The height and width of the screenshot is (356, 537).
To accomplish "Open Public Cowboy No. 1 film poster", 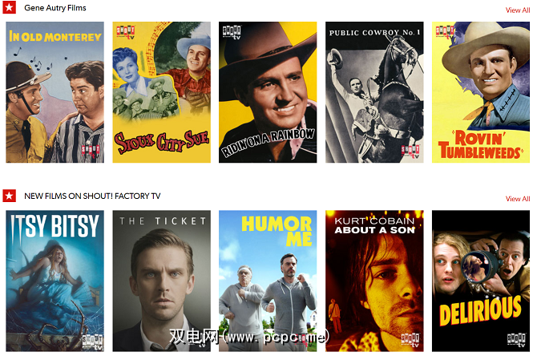I will point(374,92).
